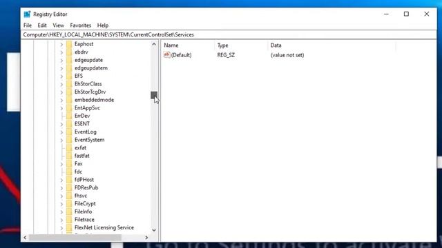
Task: Select the EFS folder icon
Action: (x=69, y=76)
